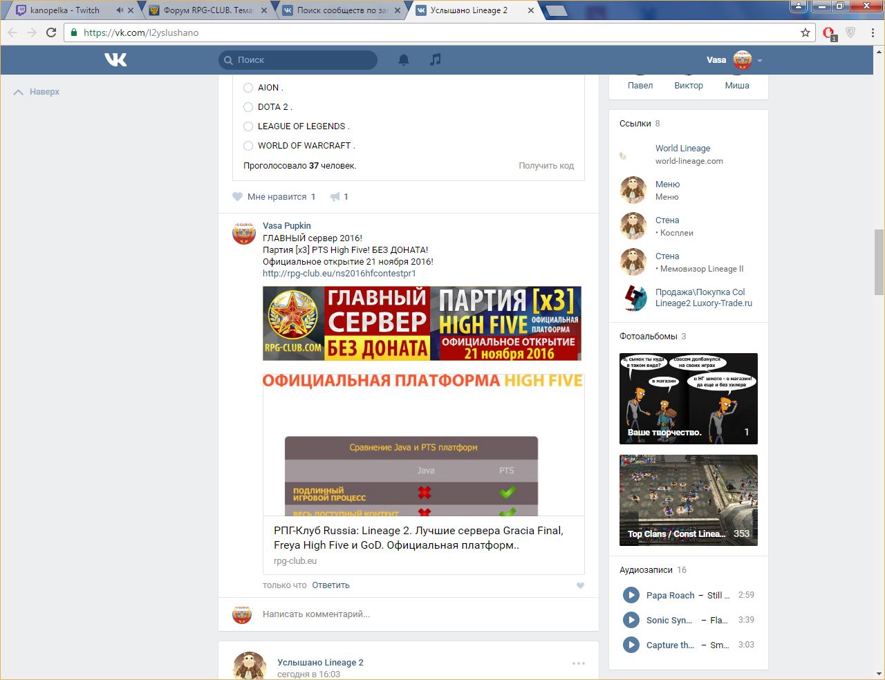Viewport: 885px width, 680px height.
Task: Select the WORLD OF WARCRAFT poll option
Action: click(x=248, y=146)
